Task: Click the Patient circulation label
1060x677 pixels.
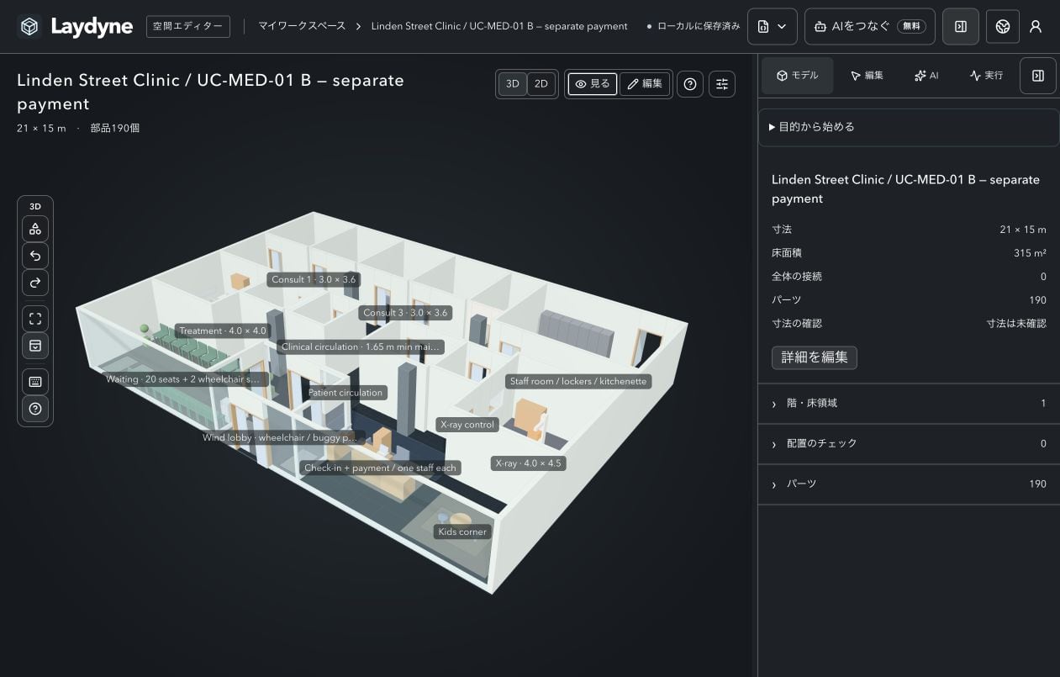Action: (x=345, y=393)
